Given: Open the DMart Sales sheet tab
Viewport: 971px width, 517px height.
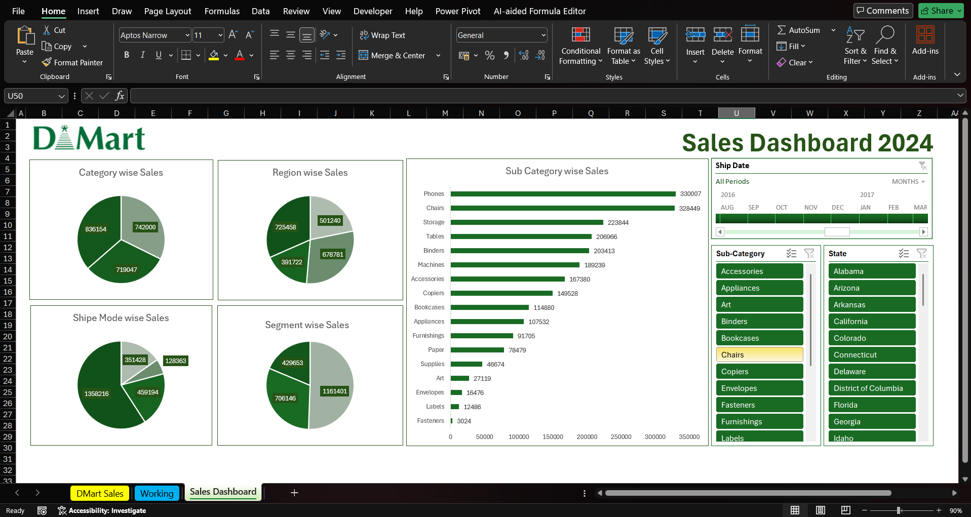Looking at the screenshot, I should (99, 493).
